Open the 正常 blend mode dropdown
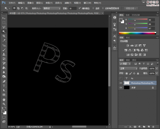Screen dimensions: 160x129 click(128, 69)
